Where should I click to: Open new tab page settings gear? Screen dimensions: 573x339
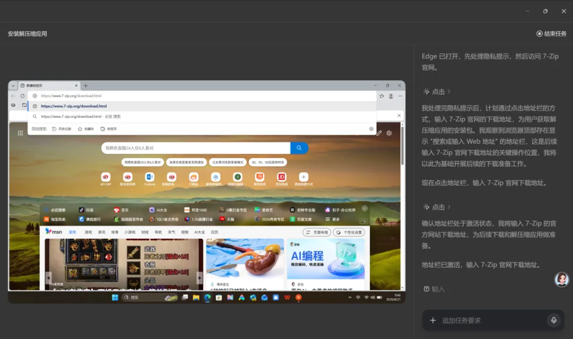click(x=389, y=133)
